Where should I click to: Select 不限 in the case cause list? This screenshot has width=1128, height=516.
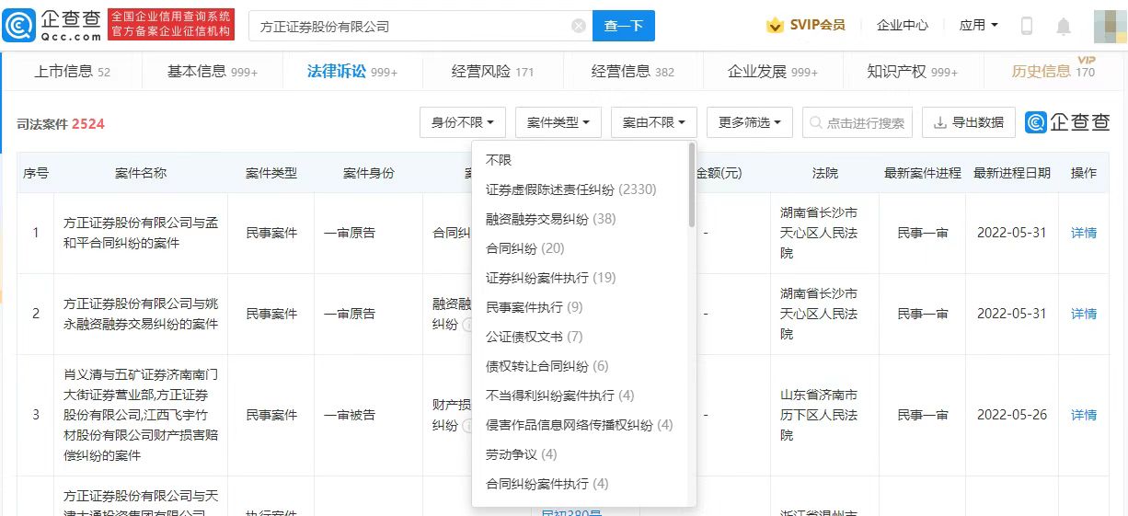tap(580, 160)
